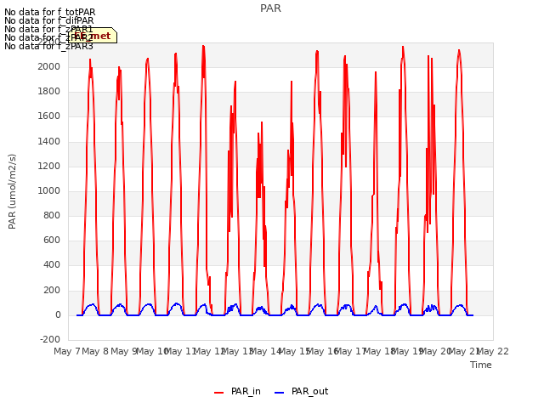Click the 200 y-axis tick label
This screenshot has height=408, width=544.
click(52, 291)
